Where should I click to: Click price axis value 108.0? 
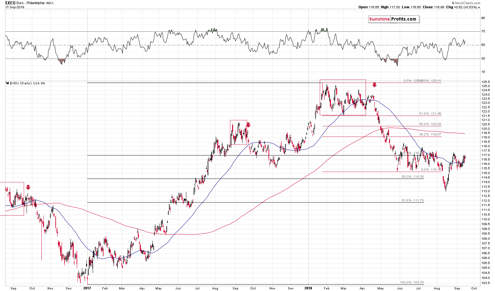[486, 238]
